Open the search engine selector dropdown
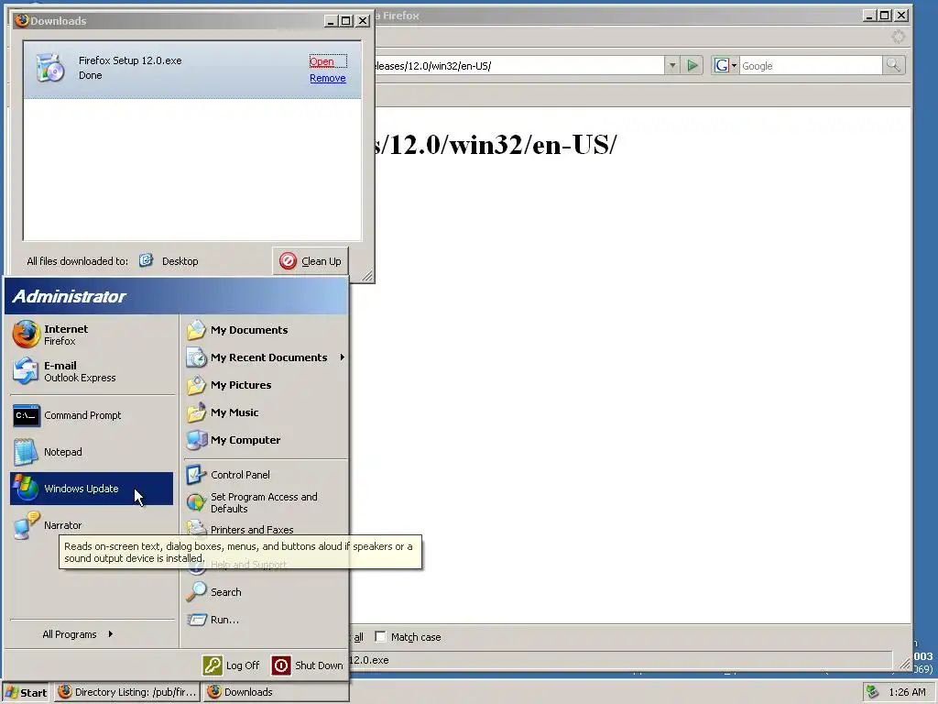Image resolution: width=938 pixels, height=704 pixels. 725,65
